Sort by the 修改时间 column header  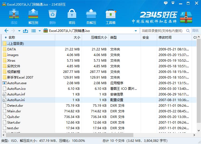(174, 38)
